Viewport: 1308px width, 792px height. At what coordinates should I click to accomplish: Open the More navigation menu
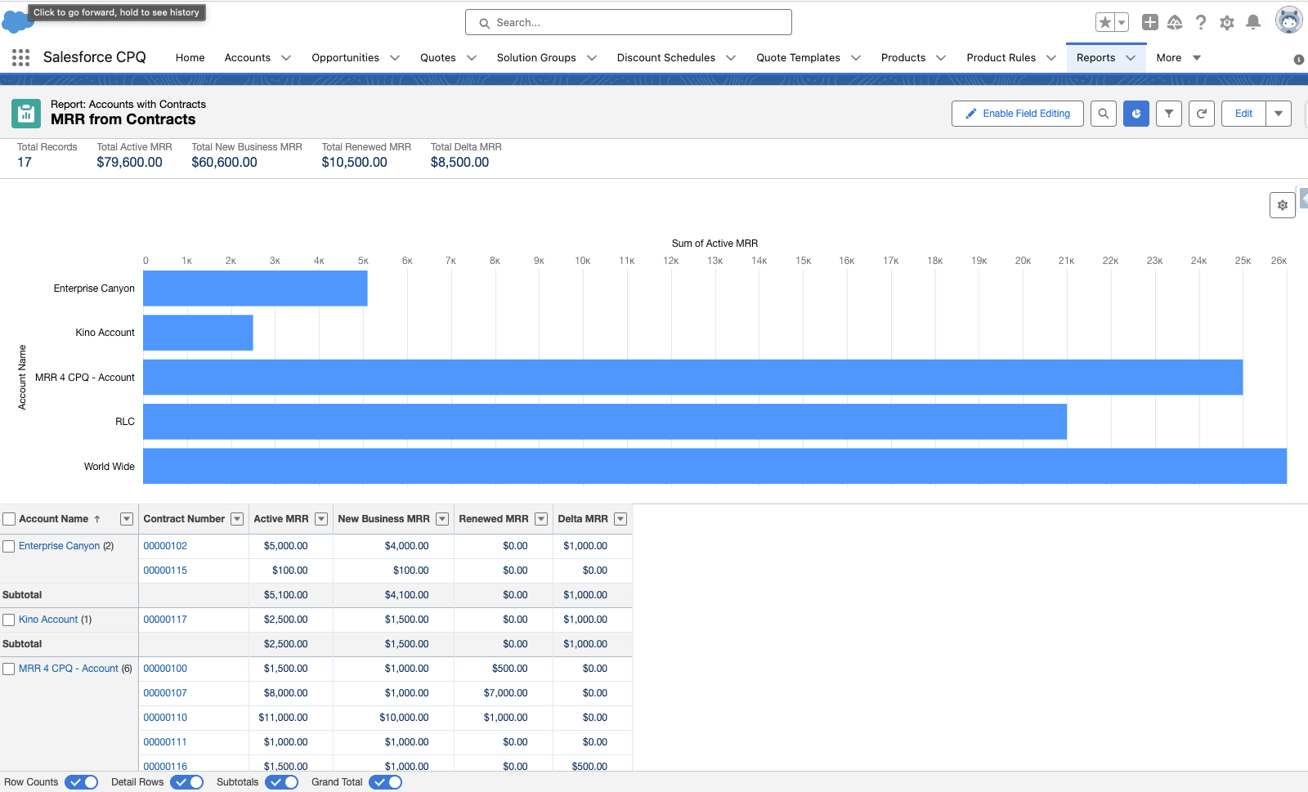[1178, 58]
